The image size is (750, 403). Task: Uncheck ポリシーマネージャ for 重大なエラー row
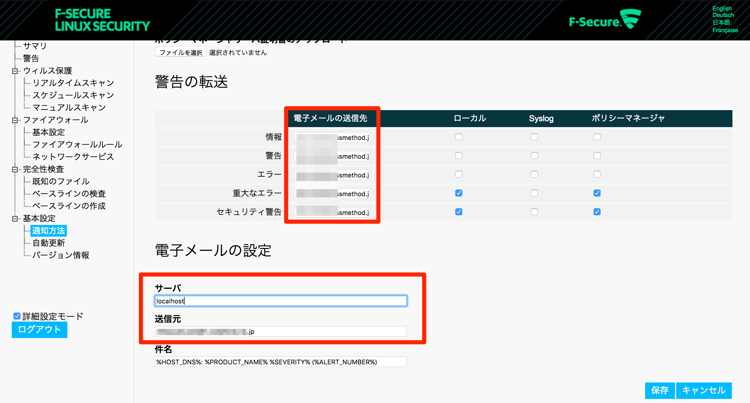coord(597,193)
